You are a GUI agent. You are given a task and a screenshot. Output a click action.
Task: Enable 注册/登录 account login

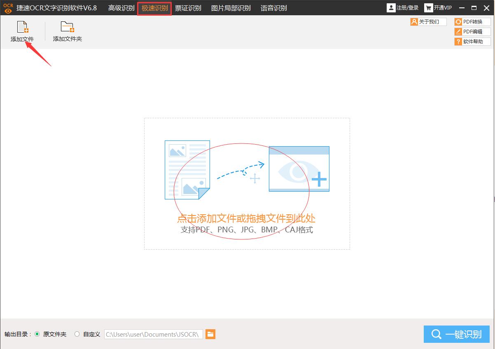point(403,7)
